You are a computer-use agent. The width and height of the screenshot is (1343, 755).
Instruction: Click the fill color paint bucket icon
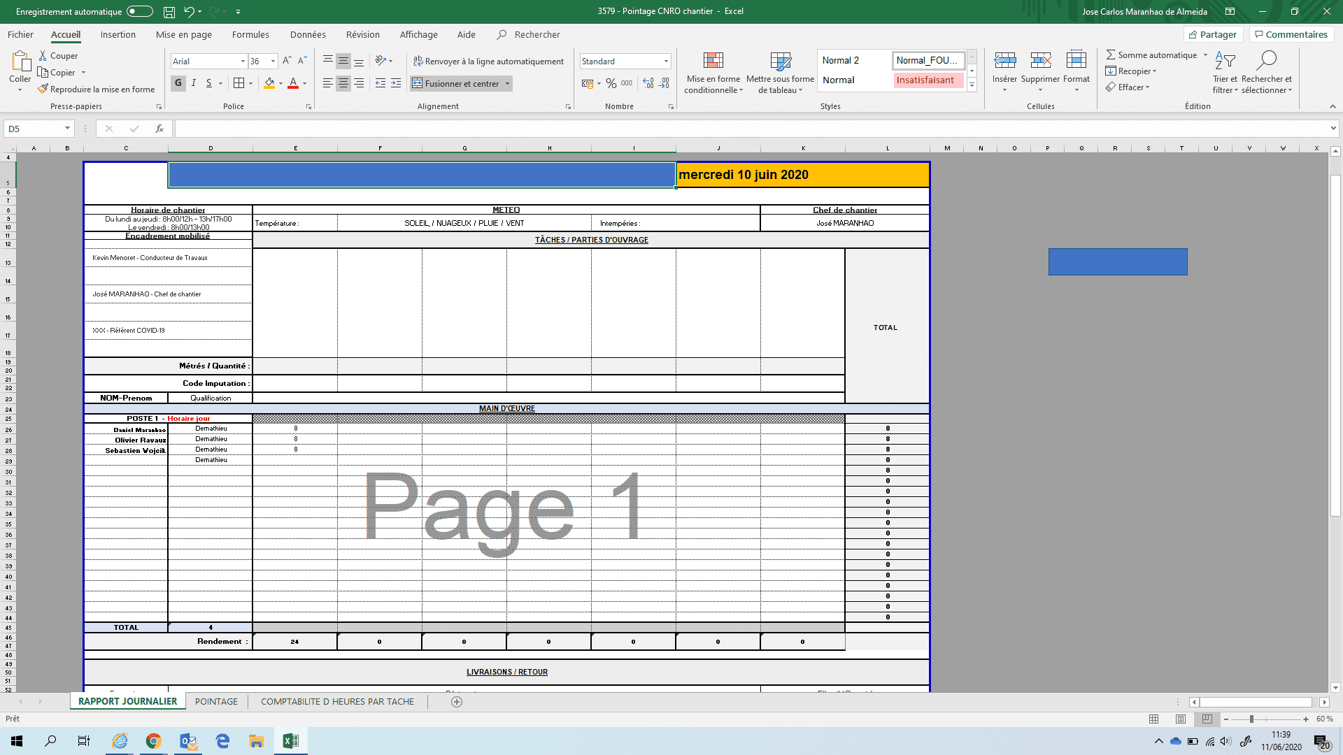point(269,83)
